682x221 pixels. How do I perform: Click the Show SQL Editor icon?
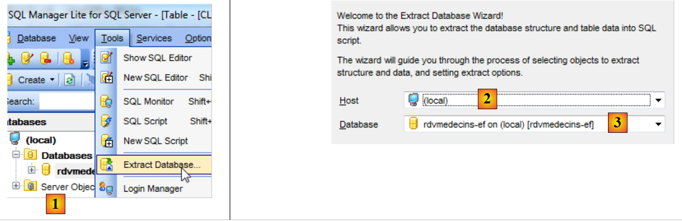coord(106,58)
